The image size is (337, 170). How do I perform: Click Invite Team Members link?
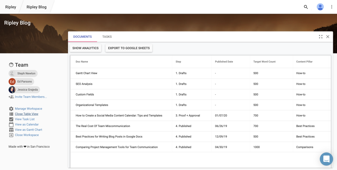click(x=31, y=97)
